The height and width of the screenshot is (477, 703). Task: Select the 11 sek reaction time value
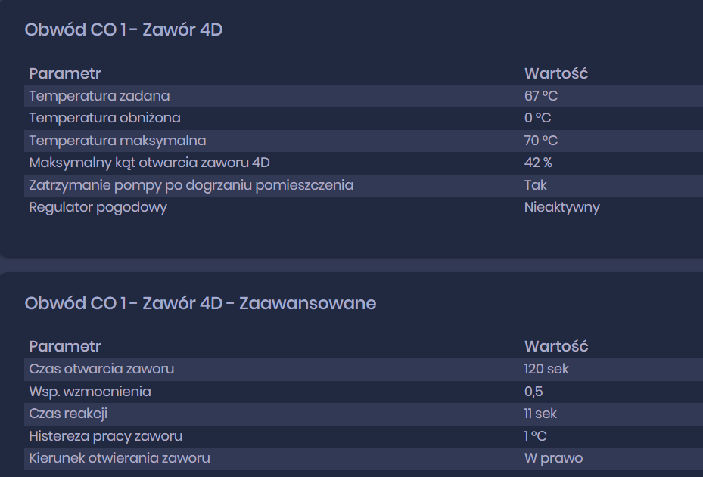[x=540, y=414]
